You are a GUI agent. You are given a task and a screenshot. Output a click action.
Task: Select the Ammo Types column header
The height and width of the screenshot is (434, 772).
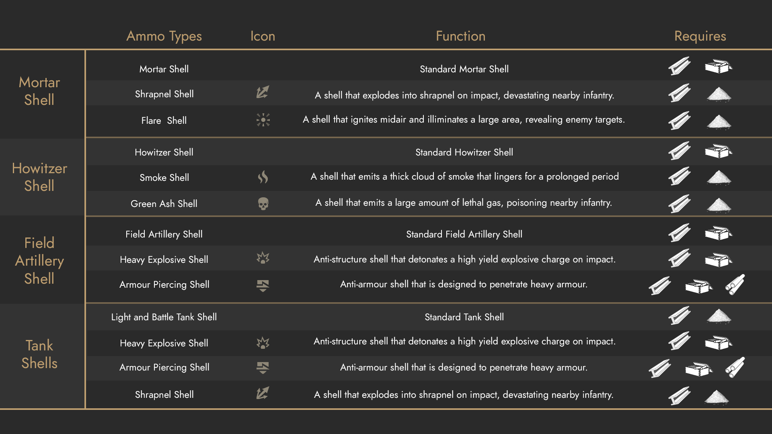click(164, 36)
